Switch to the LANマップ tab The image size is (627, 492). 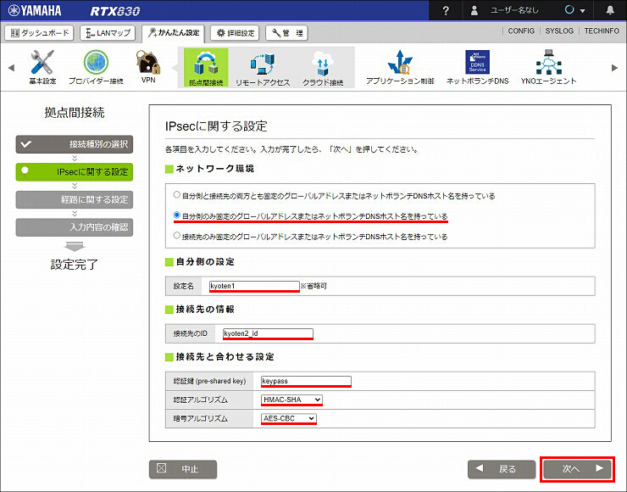click(x=108, y=33)
